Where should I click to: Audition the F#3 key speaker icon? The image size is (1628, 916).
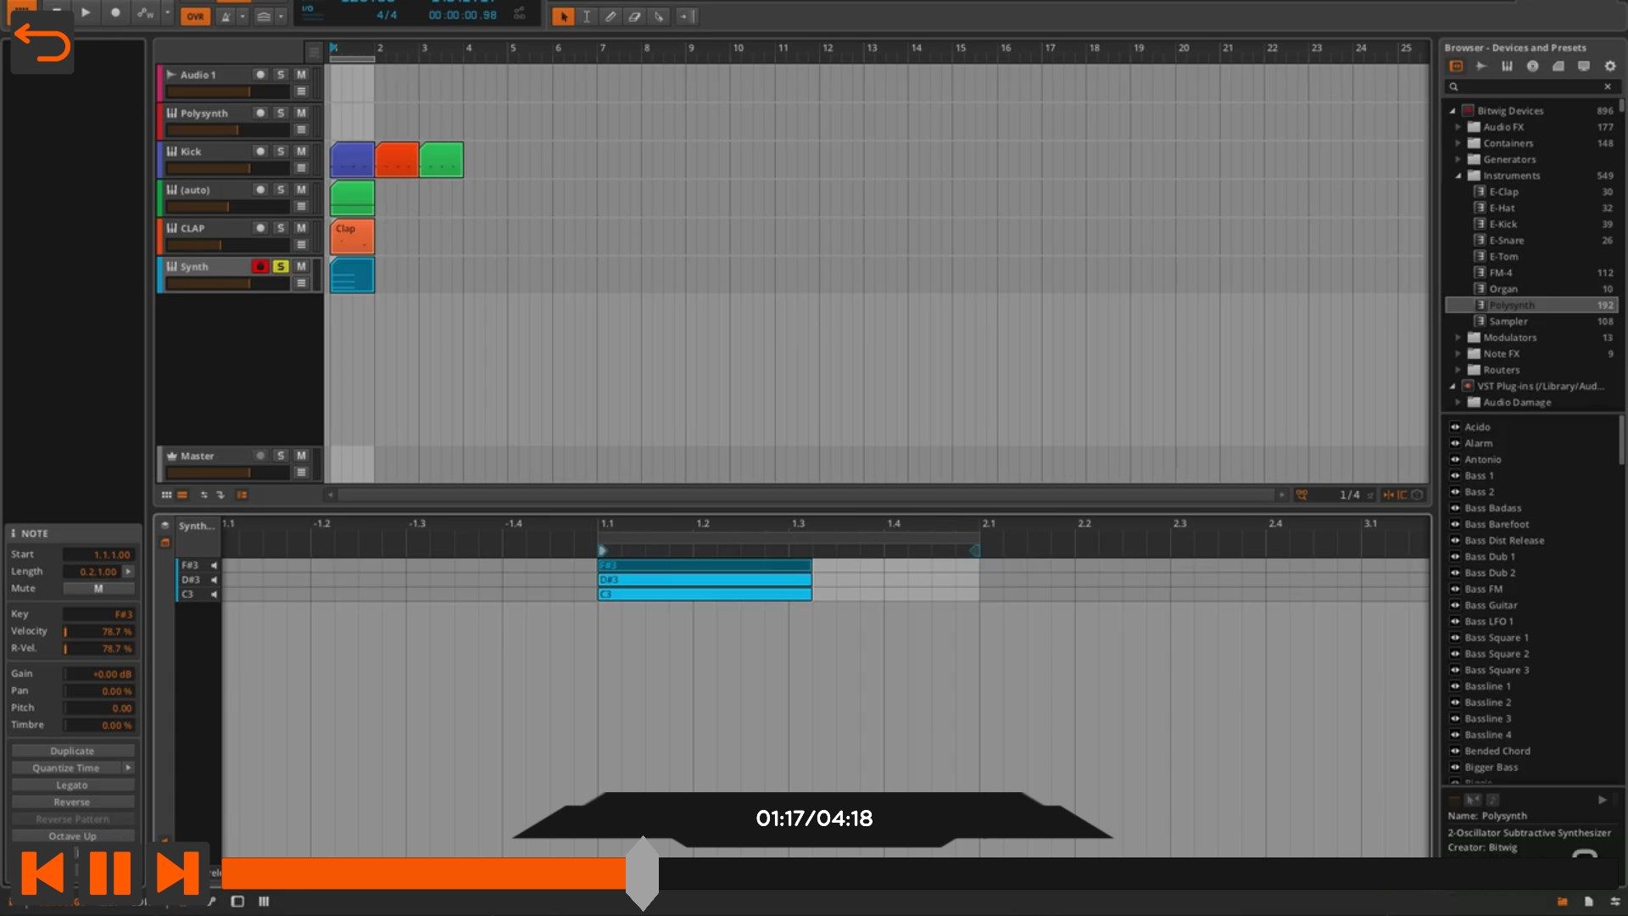pos(214,566)
